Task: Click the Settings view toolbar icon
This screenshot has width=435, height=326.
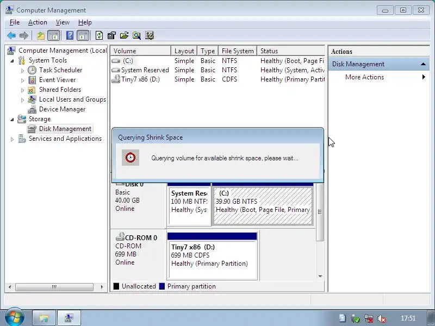Action: 149,35
